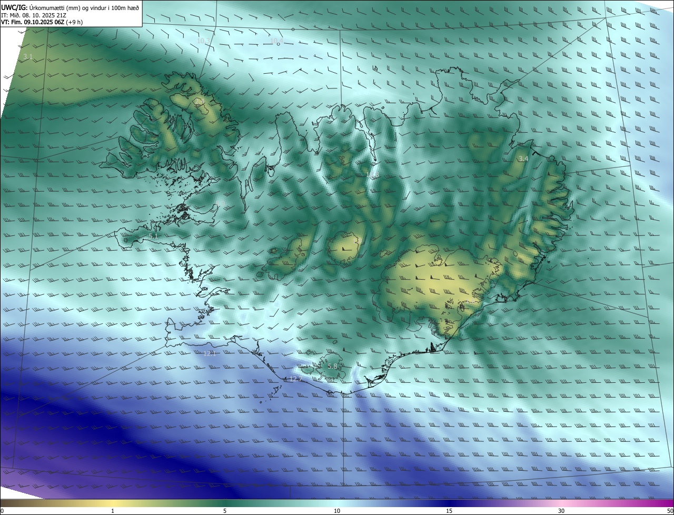Click the 10.4 value label on the map

click(x=276, y=41)
